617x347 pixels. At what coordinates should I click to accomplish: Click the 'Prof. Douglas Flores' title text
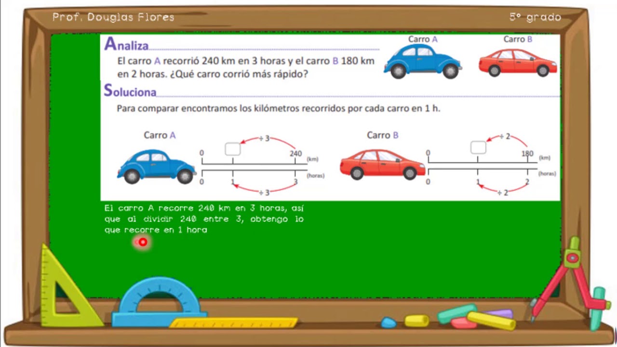pyautogui.click(x=113, y=17)
